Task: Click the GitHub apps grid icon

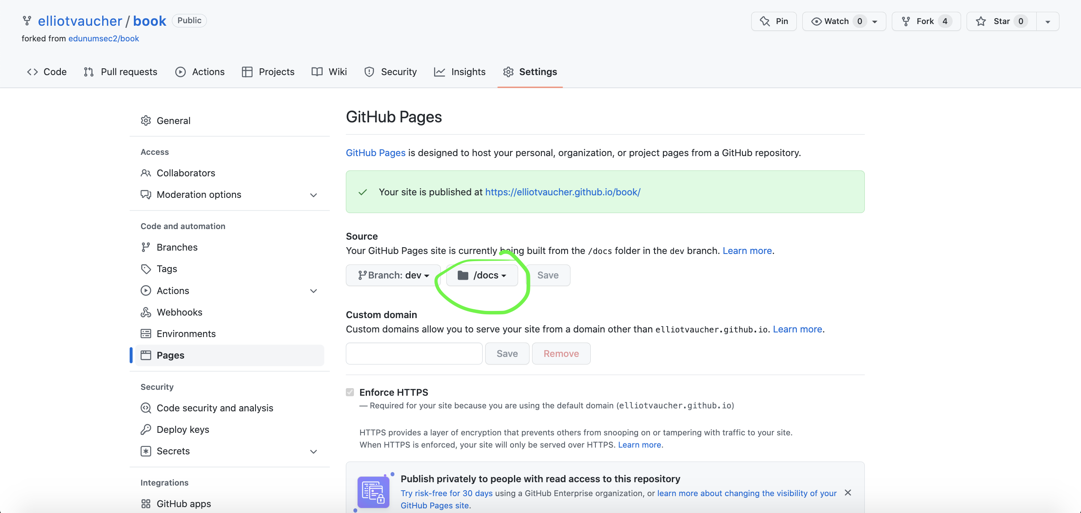Action: coord(146,504)
